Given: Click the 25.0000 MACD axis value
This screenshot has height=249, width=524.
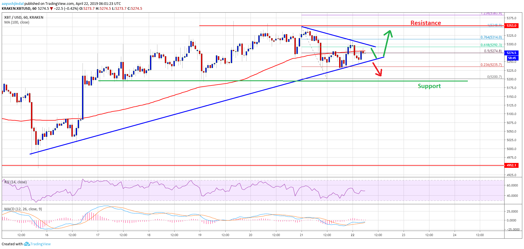Looking at the screenshot, I should pos(512,211).
